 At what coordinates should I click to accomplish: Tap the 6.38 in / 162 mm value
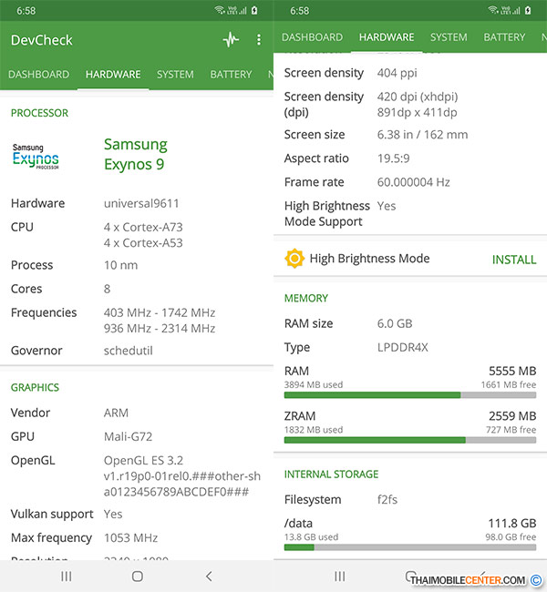click(422, 135)
